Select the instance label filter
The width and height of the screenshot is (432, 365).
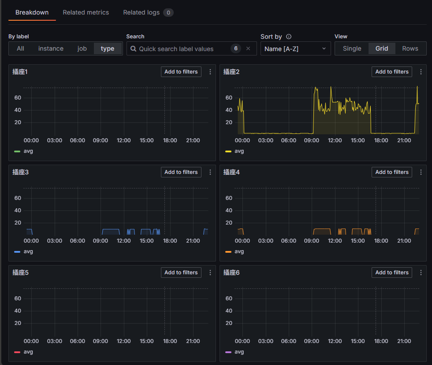(51, 48)
